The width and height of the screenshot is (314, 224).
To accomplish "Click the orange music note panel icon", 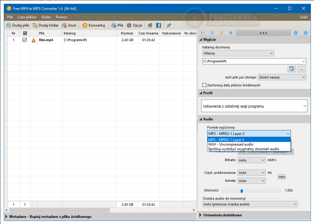I will pos(222,33).
